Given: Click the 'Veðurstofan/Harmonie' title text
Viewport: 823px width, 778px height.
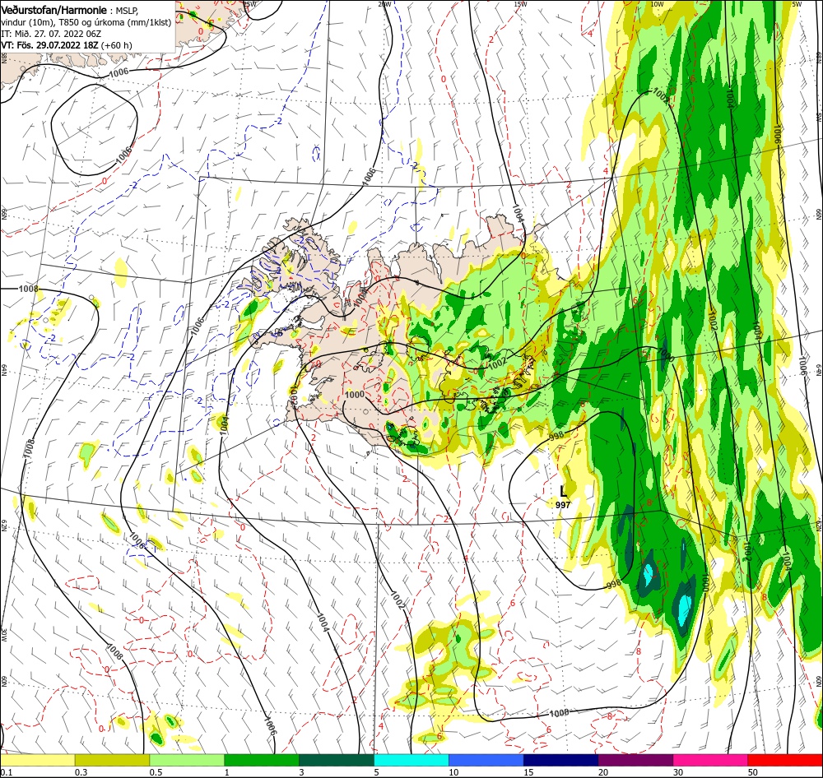Looking at the screenshot, I should (x=54, y=10).
